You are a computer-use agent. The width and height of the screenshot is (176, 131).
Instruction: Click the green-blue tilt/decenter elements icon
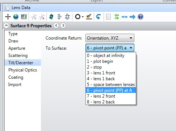(x=51, y=17)
